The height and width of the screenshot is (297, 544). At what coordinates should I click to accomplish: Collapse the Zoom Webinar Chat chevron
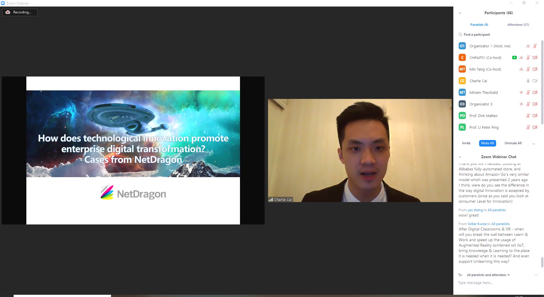(x=460, y=157)
